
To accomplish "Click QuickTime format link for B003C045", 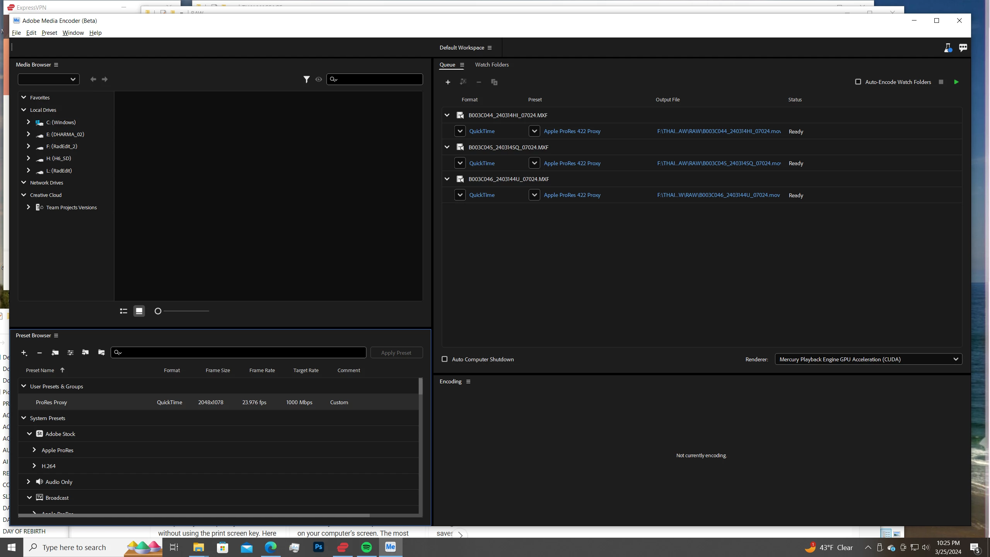I will pyautogui.click(x=481, y=163).
